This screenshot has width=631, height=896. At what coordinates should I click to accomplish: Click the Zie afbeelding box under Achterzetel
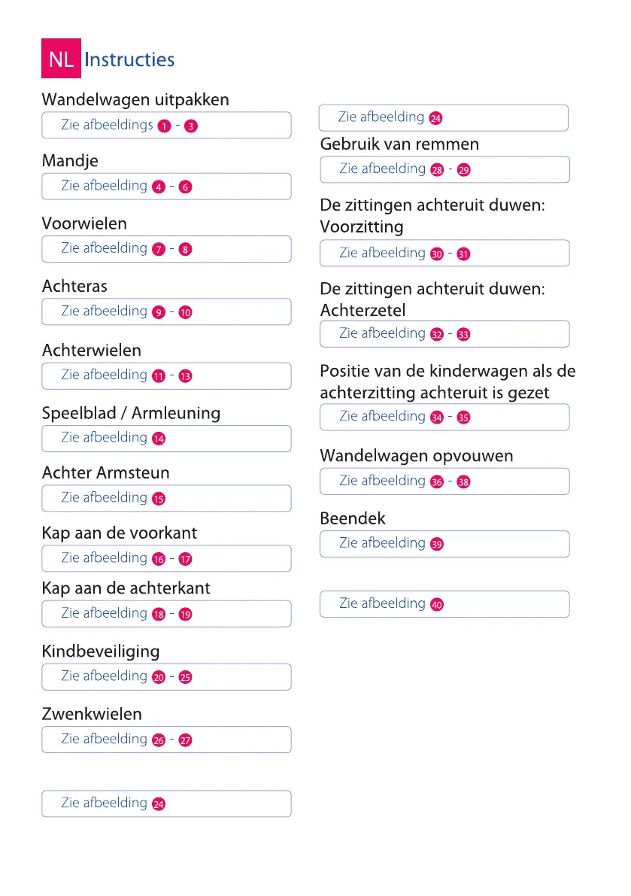(444, 334)
